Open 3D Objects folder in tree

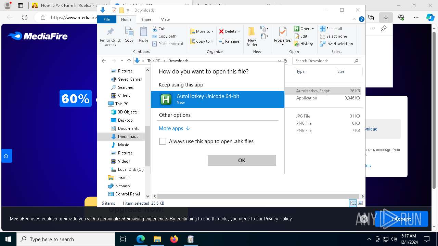pyautogui.click(x=124, y=112)
